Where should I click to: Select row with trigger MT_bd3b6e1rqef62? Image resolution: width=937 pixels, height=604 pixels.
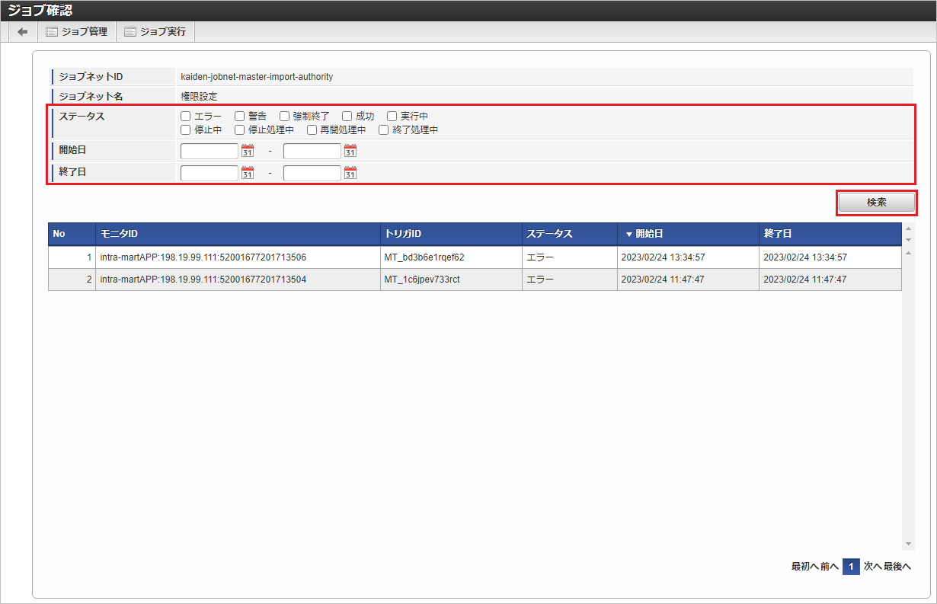pos(424,257)
